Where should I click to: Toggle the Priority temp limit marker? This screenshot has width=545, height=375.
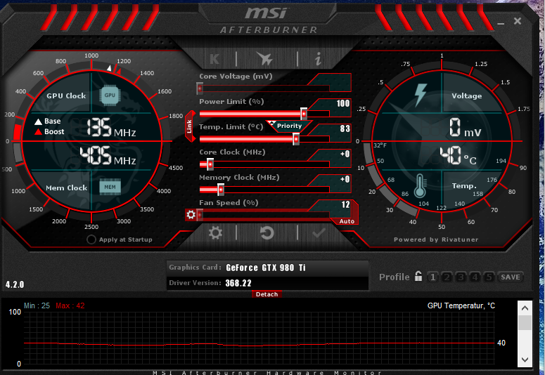pos(289,126)
